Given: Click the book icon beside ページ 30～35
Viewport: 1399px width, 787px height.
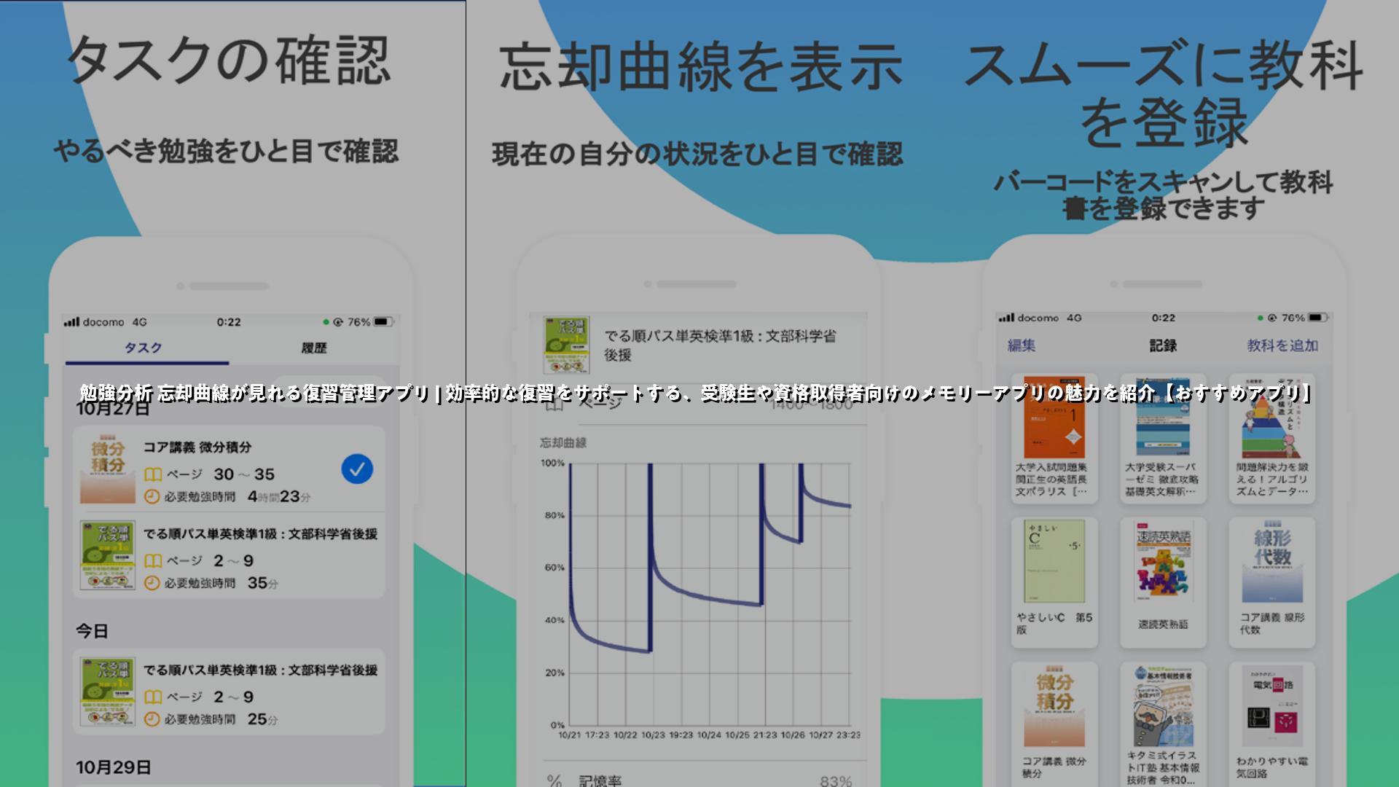Looking at the screenshot, I should coord(152,474).
